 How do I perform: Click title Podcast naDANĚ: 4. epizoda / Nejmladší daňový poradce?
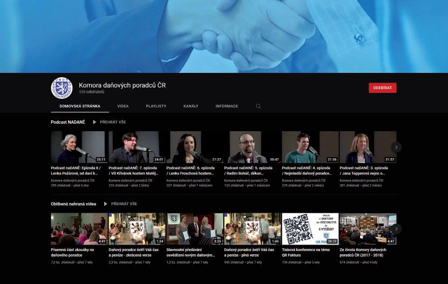click(x=307, y=171)
